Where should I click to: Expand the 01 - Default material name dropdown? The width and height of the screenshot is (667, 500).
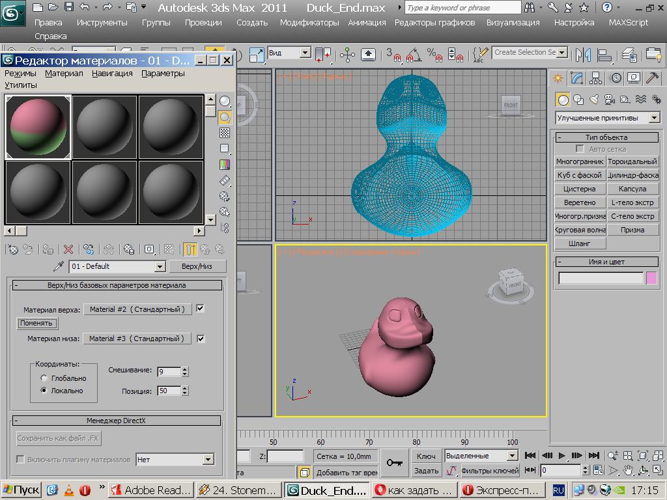(160, 266)
